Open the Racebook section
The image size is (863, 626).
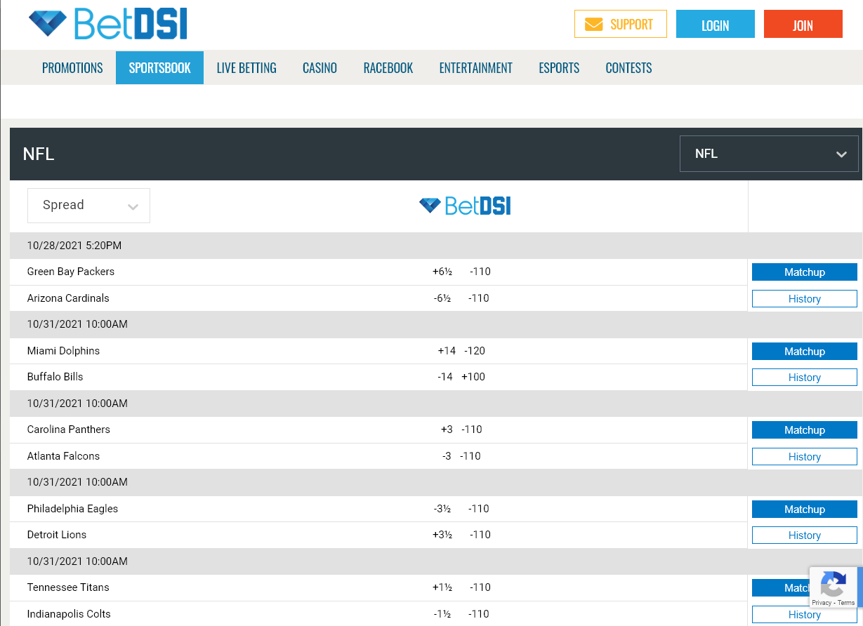[388, 68]
